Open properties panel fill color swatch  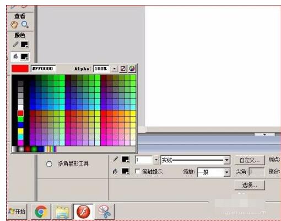pyautogui.click(x=126, y=171)
